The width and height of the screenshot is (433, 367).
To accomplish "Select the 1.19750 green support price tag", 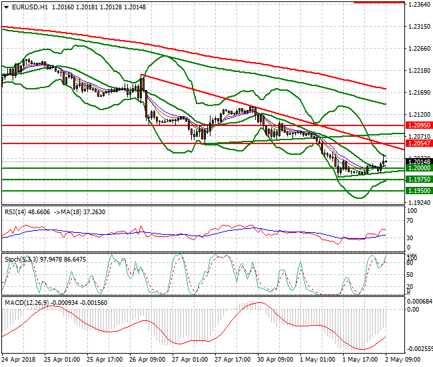I will [x=418, y=179].
